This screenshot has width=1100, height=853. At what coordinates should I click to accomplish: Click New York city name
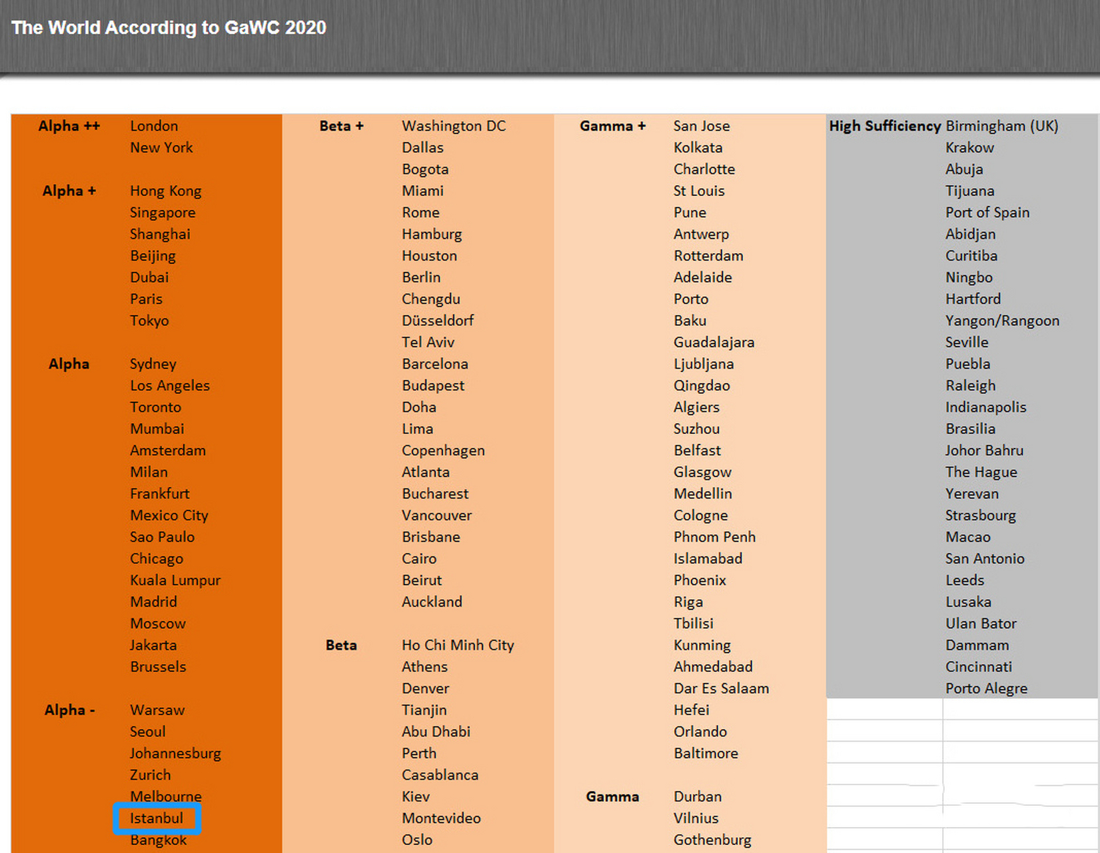click(161, 147)
